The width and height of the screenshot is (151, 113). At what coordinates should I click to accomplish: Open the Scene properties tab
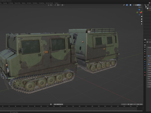click(x=145, y=51)
